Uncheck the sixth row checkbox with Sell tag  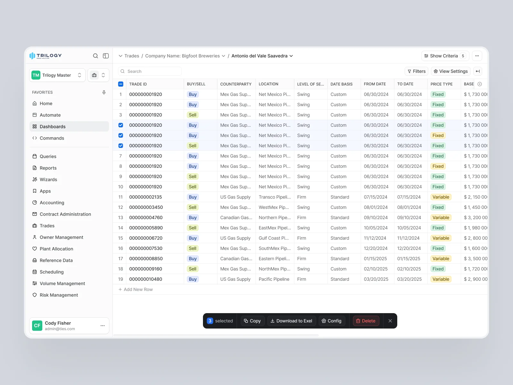pyautogui.click(x=121, y=146)
